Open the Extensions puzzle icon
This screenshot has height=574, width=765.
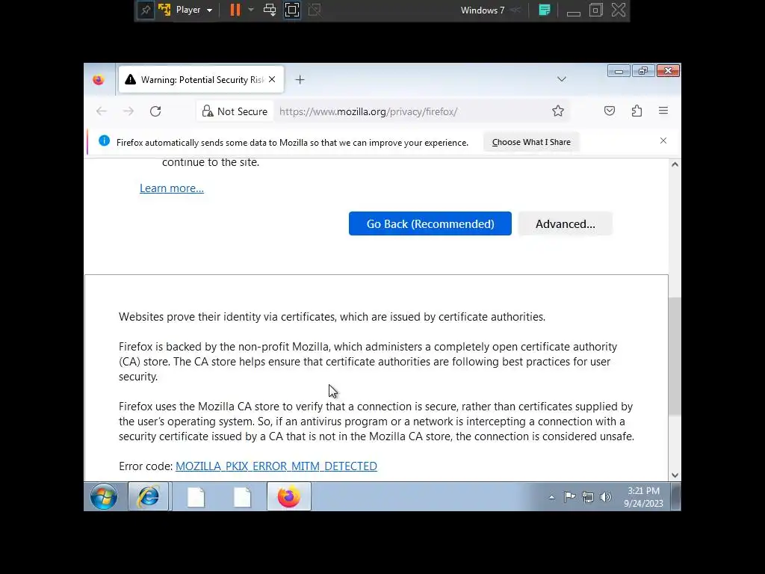(637, 111)
